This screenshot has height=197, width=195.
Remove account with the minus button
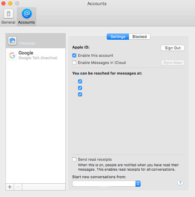(18, 187)
